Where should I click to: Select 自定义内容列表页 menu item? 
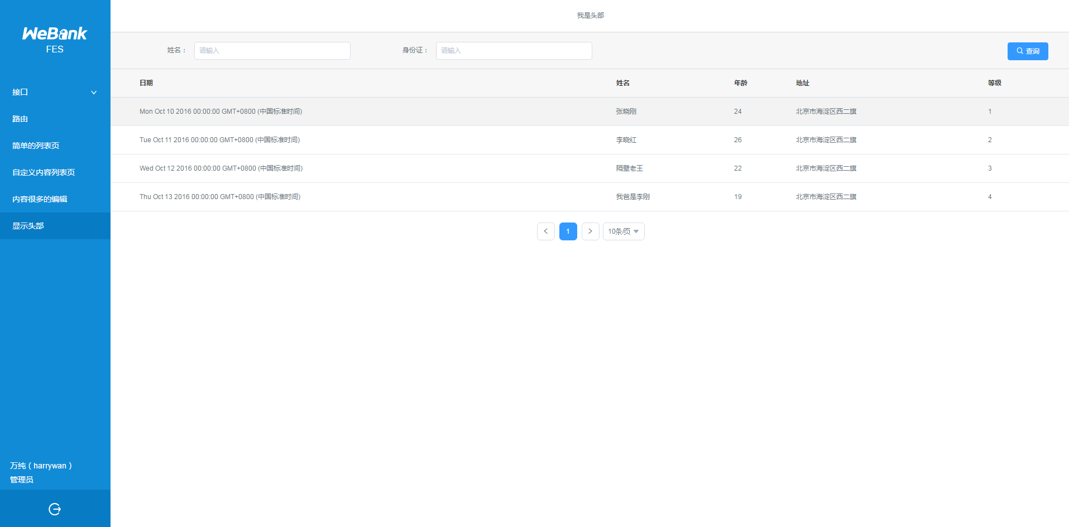tap(44, 172)
